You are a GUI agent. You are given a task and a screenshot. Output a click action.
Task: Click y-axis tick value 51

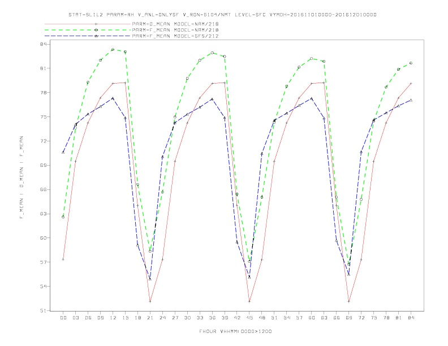point(44,310)
